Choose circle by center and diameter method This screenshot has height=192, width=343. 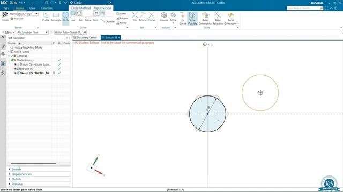73,13
